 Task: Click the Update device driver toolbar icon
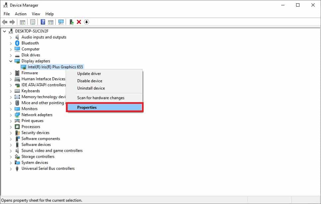pos(71,22)
